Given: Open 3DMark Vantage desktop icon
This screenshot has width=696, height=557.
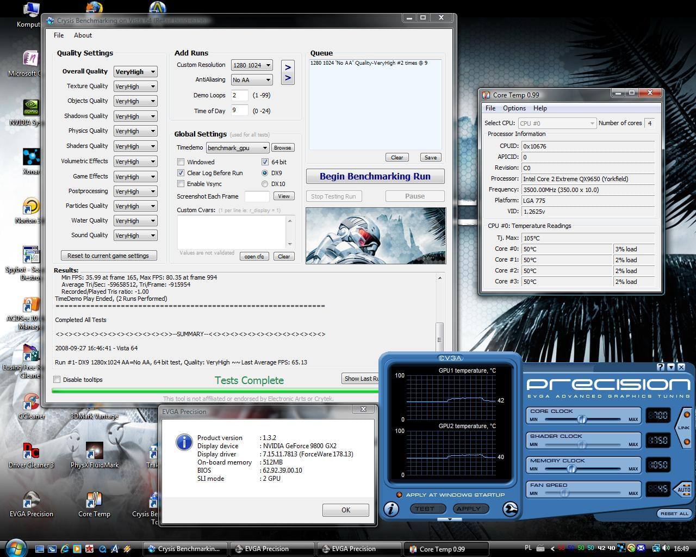Looking at the screenshot, I should (x=94, y=416).
